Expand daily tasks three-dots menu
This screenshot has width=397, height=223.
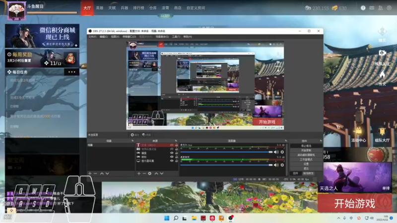[x=71, y=72]
